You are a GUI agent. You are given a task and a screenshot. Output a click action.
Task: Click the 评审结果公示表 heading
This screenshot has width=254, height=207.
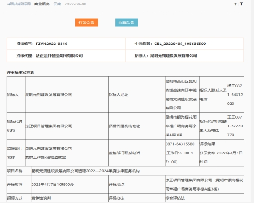click(21, 72)
